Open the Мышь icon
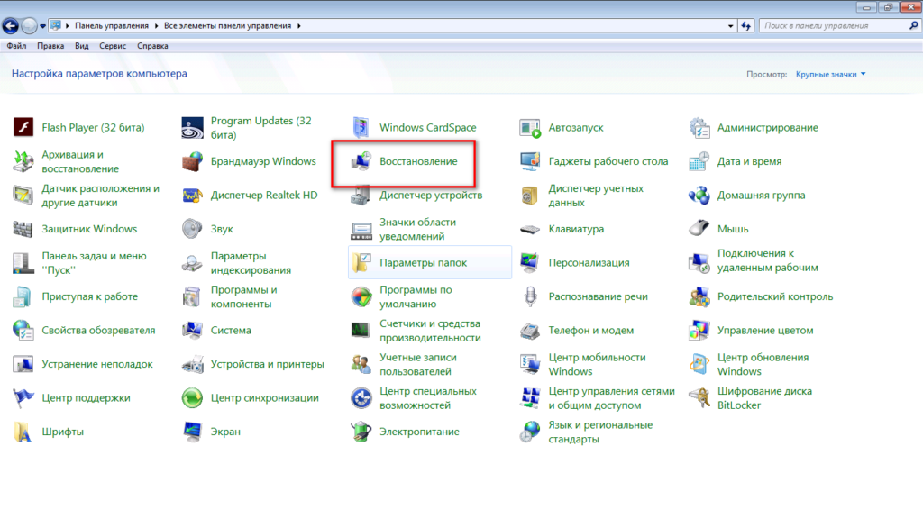 tap(699, 229)
